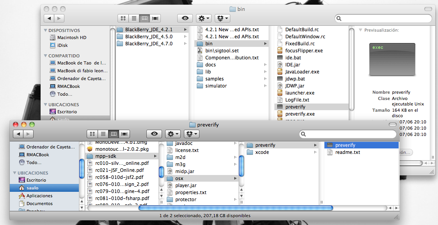Open action gear menu in bin window
Viewport: 438px width, 225px height.
(x=204, y=18)
